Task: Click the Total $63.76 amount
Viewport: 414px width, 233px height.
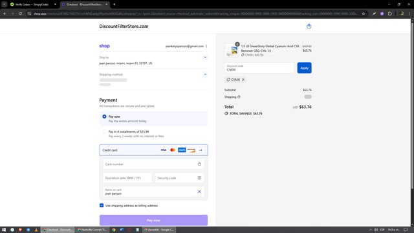Action: coord(305,107)
